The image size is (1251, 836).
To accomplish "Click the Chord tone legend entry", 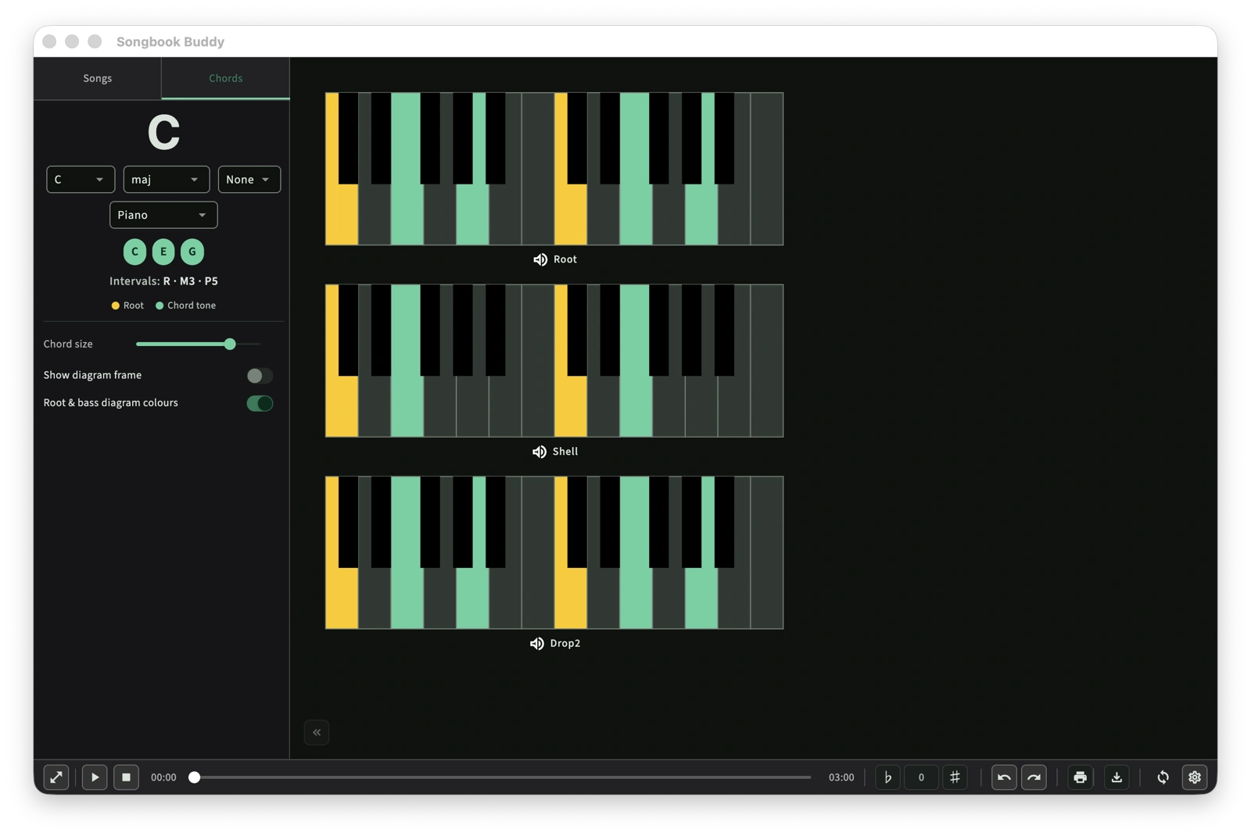I will (186, 305).
